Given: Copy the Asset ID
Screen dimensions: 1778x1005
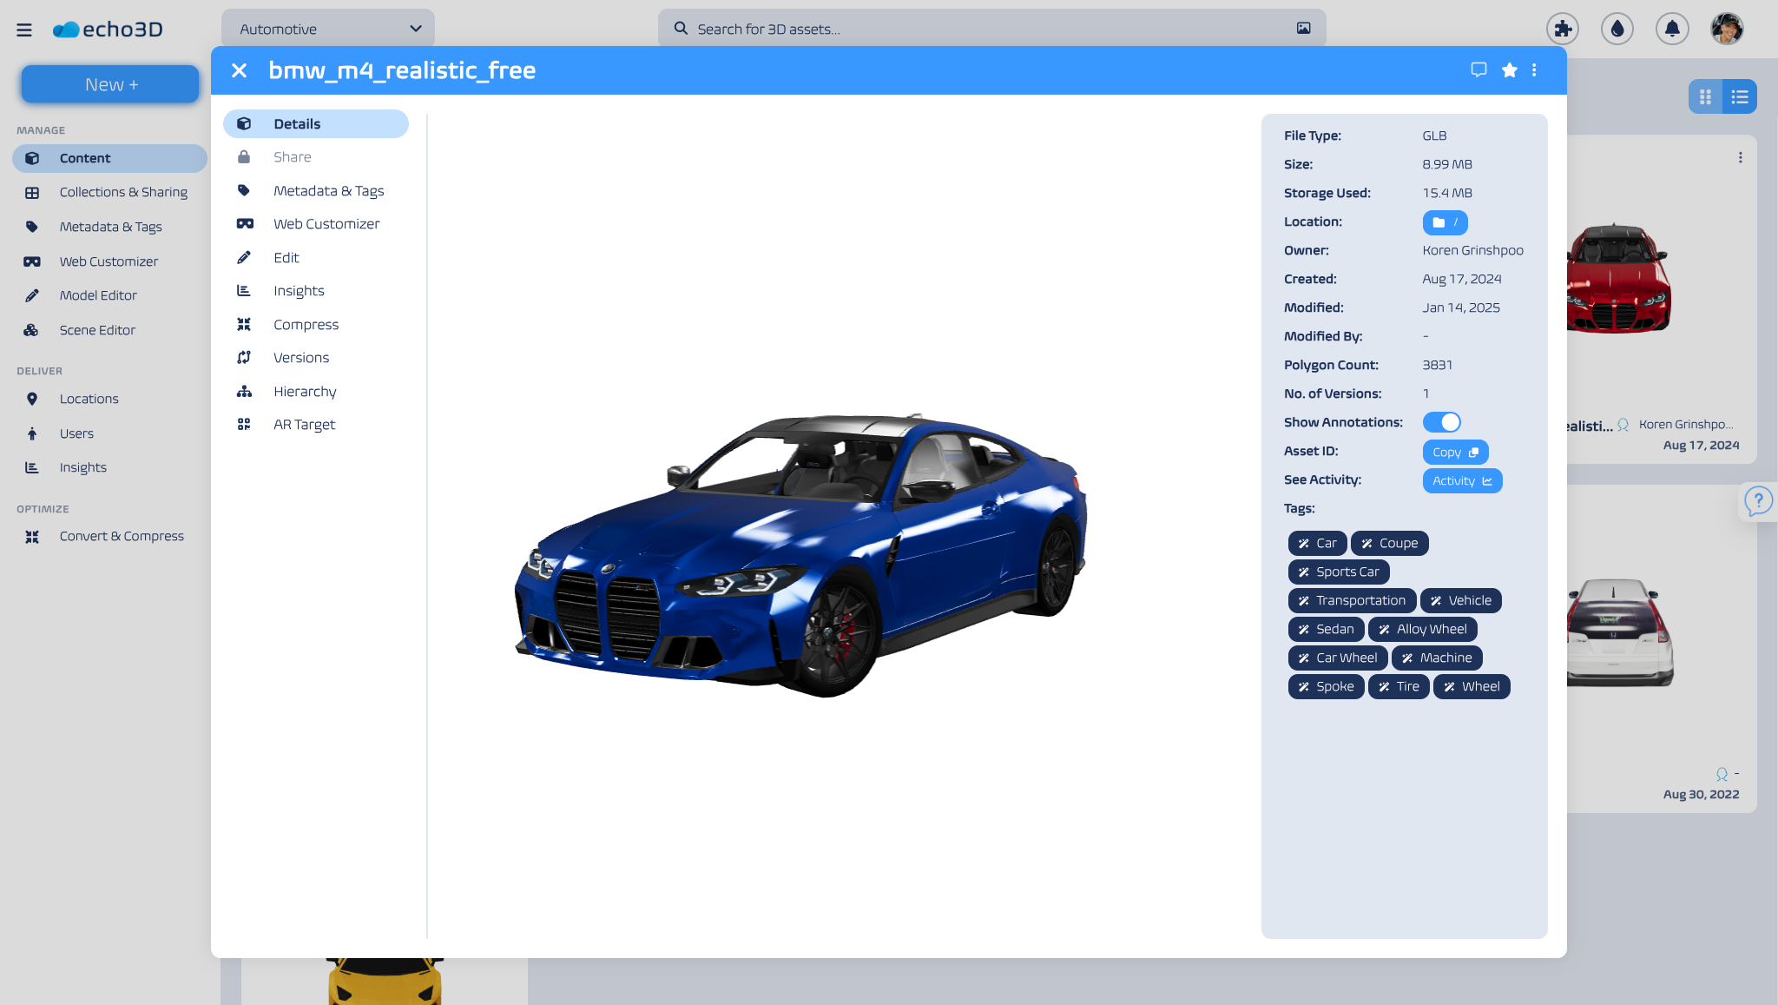Looking at the screenshot, I should tap(1455, 452).
